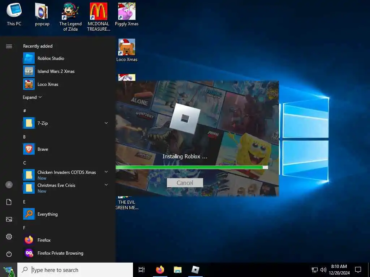Open the clock and date flyout
This screenshot has height=277, width=370.
coord(339,270)
